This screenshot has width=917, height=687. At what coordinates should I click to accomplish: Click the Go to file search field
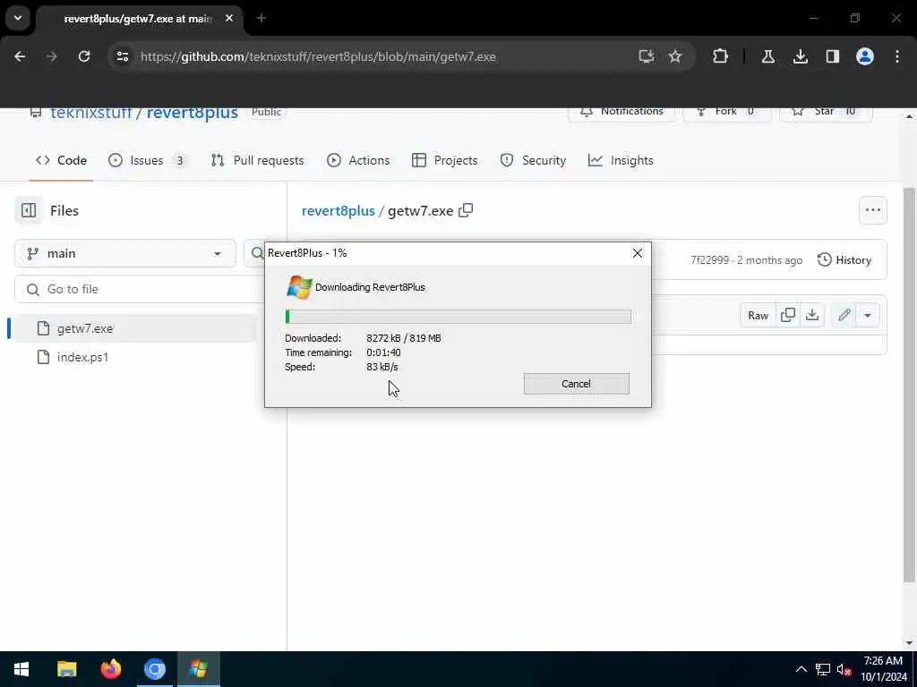(x=141, y=289)
